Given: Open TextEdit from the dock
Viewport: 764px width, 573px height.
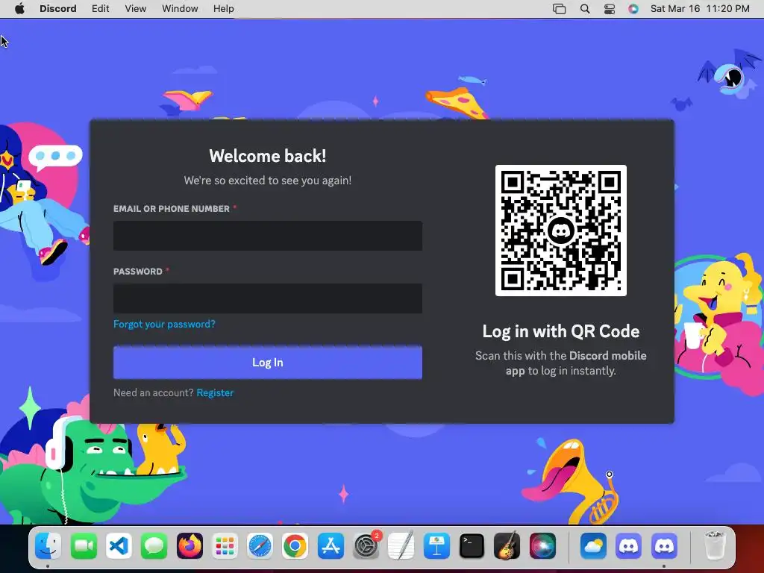Looking at the screenshot, I should click(401, 545).
